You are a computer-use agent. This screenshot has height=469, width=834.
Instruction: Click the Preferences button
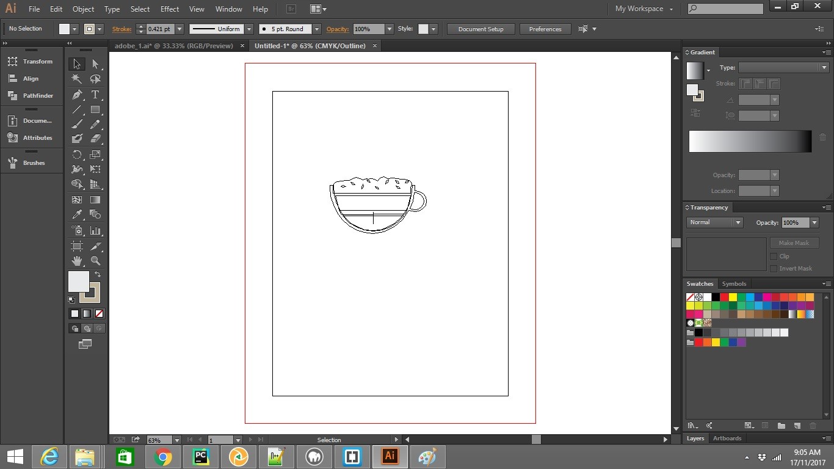[545, 29]
